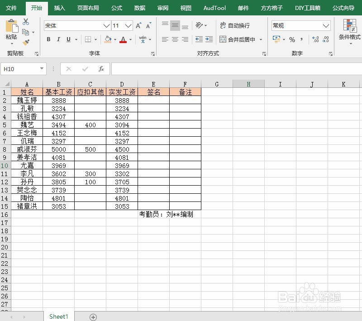
Task: Click the select all corner triangle
Action: click(x=7, y=84)
